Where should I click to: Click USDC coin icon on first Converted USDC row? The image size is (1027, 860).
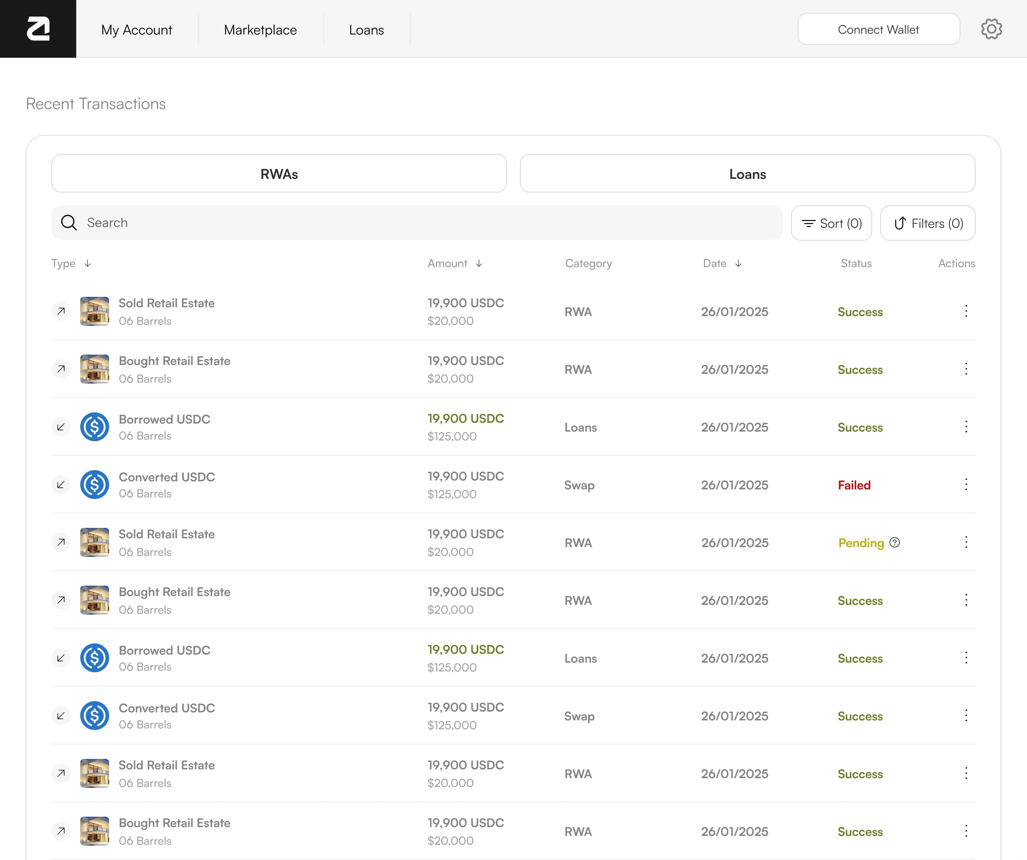(x=94, y=485)
